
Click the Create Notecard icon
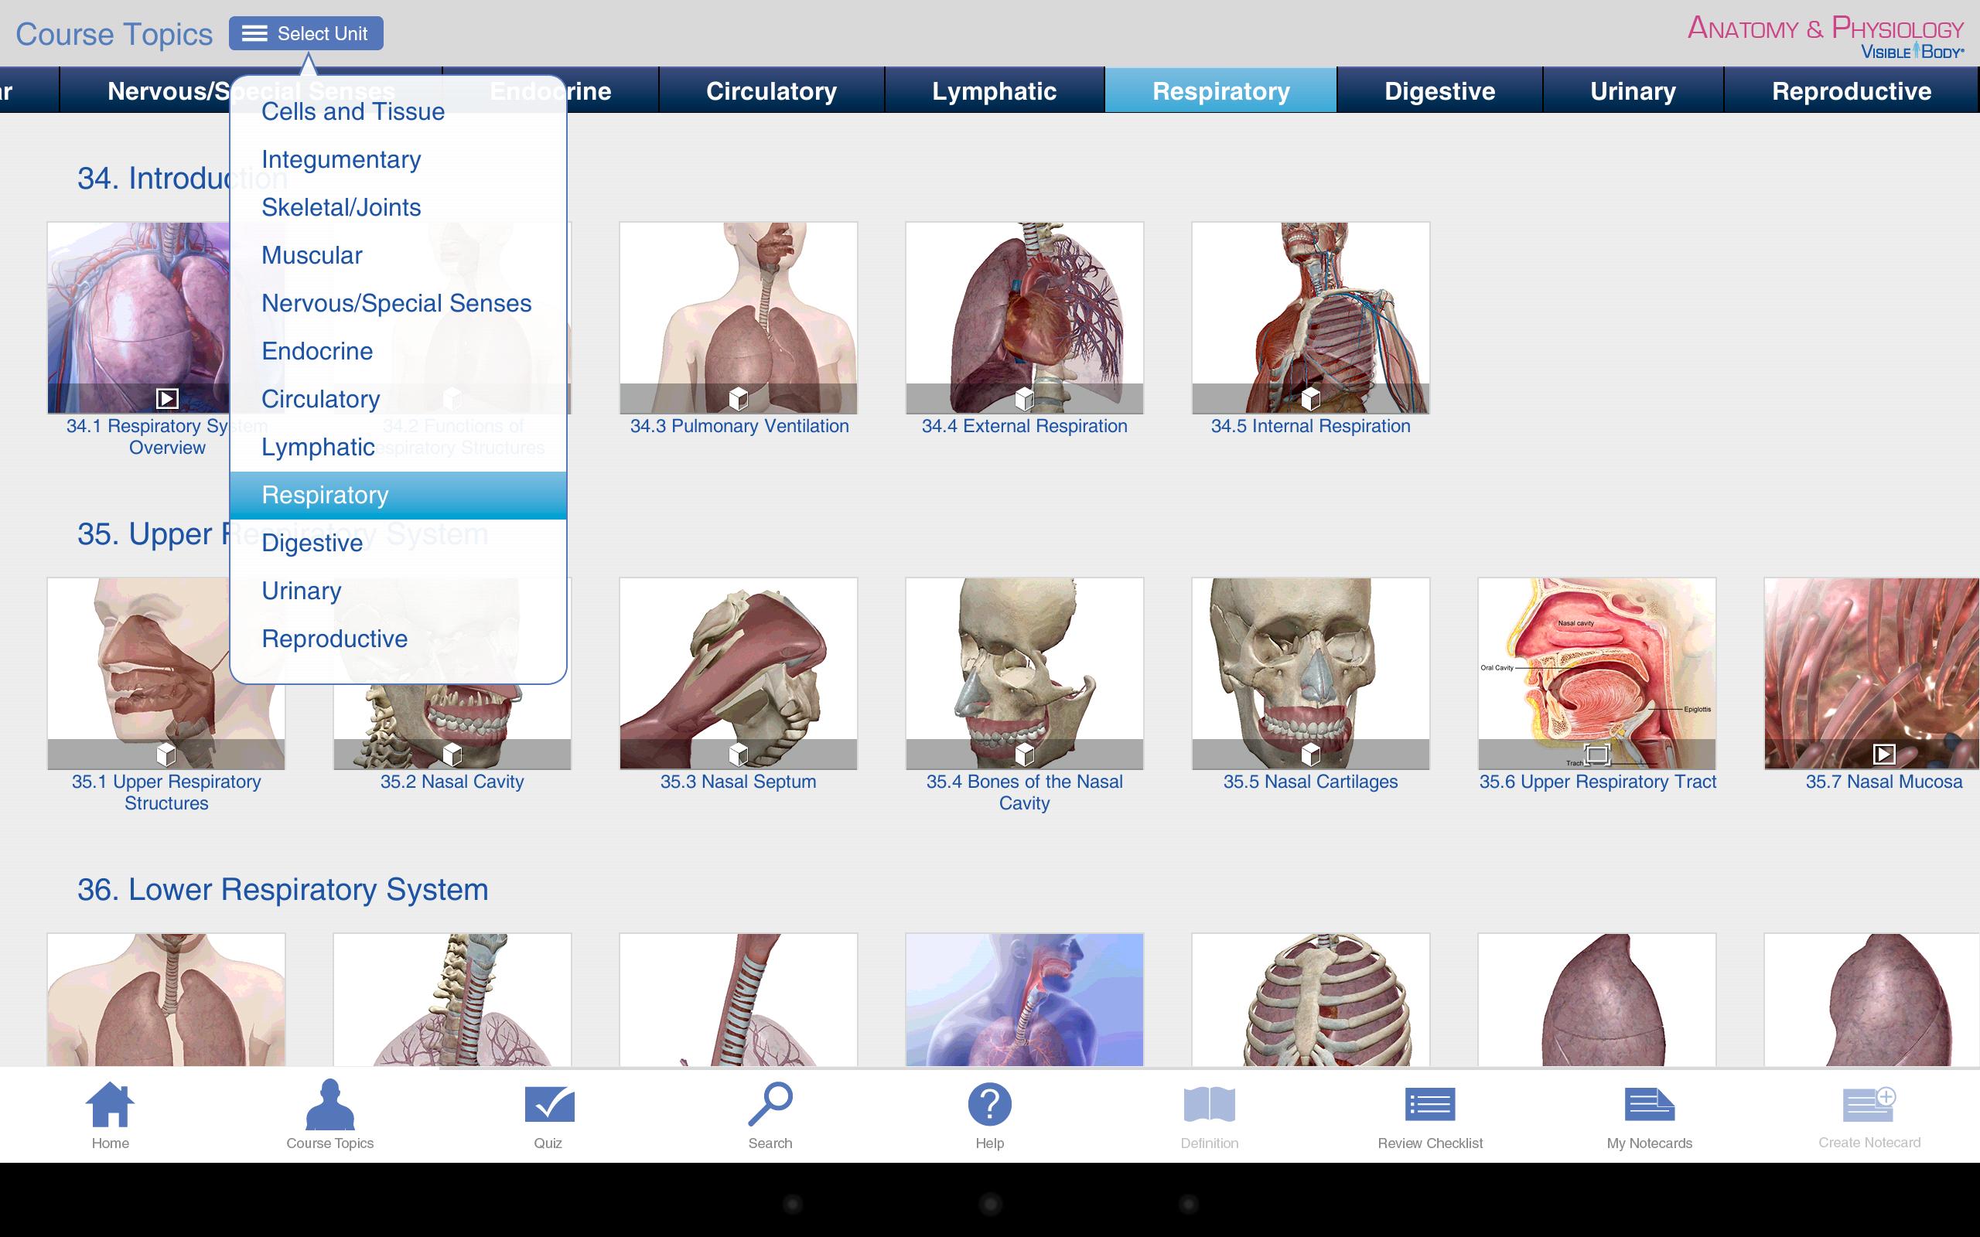(x=1869, y=1105)
